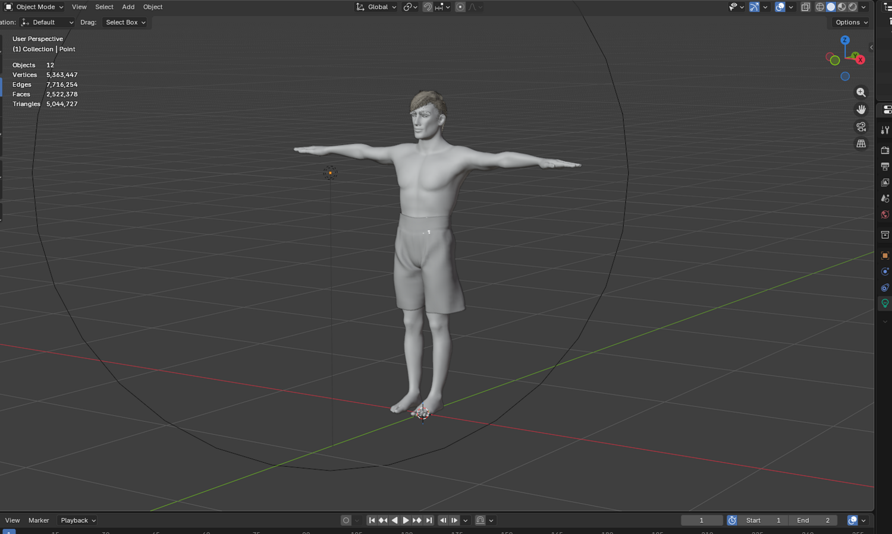
Task: Toggle timeline playhead in overlays icon
Action: 853,520
